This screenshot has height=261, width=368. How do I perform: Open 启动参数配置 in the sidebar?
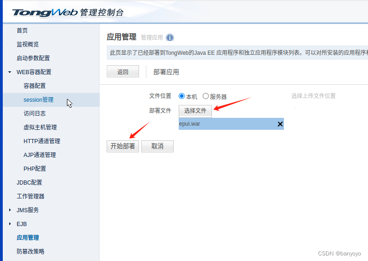point(33,58)
